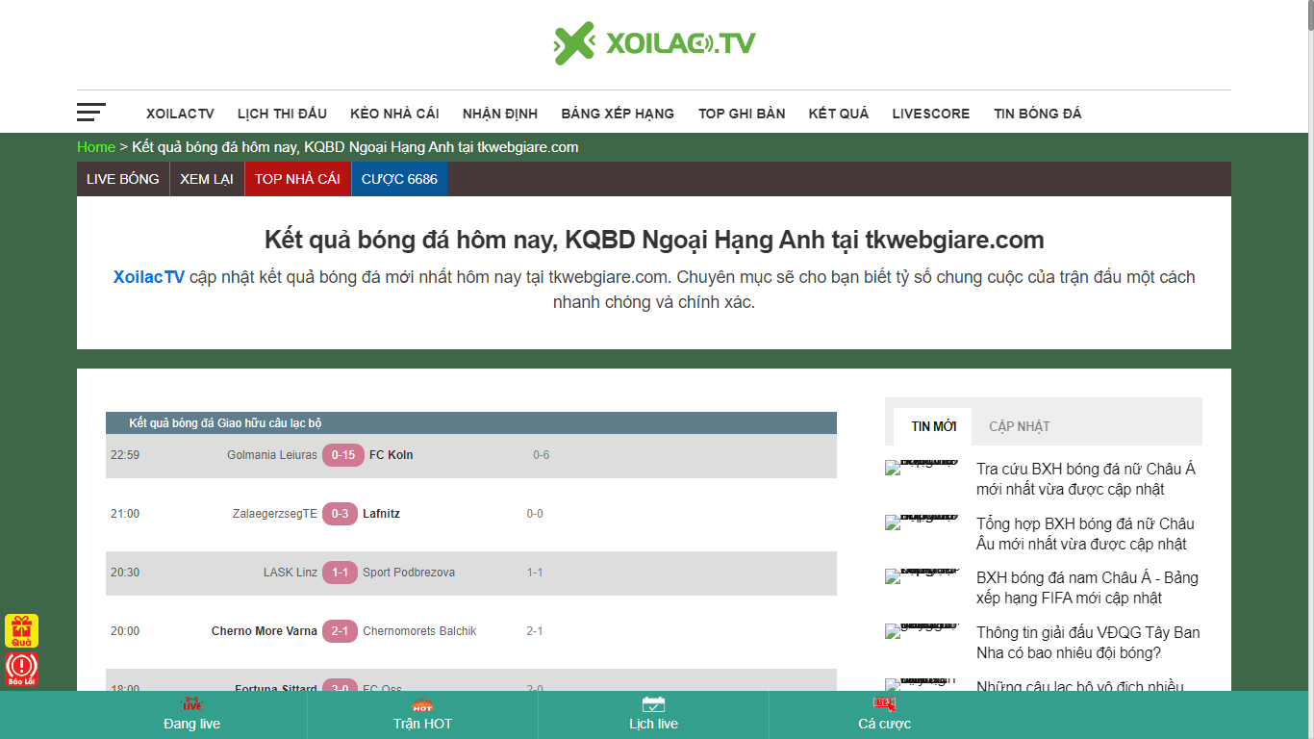
Task: Open Cá cược in bottom bar
Action: coord(884,715)
